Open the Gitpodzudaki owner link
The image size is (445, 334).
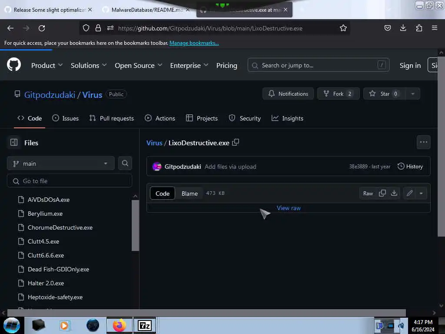click(50, 94)
